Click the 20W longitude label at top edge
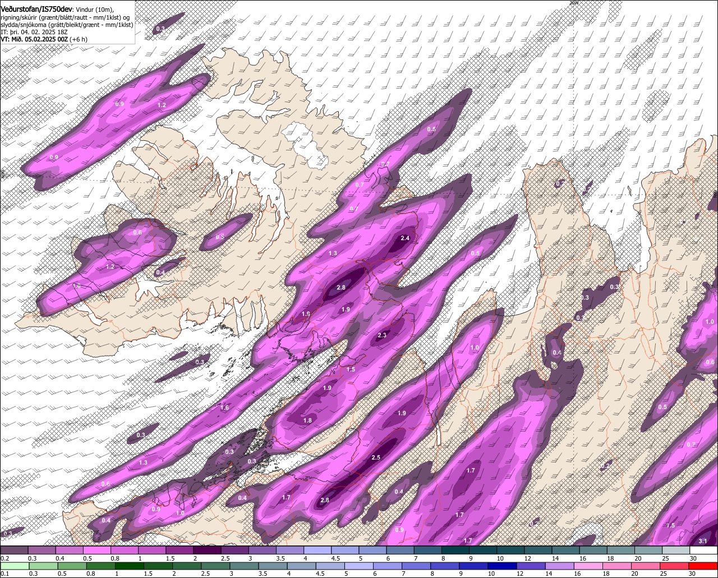This screenshot has width=718, height=578. (573, 3)
